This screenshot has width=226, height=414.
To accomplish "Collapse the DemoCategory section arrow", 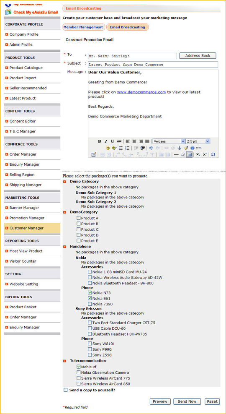I will tap(64, 212).
